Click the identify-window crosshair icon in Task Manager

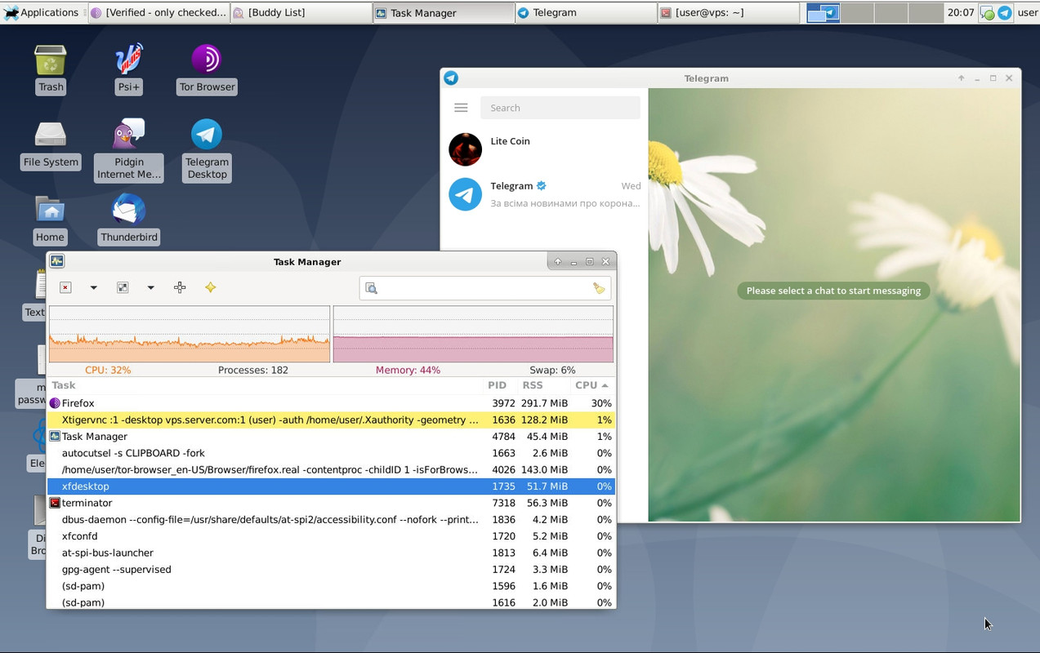pos(180,287)
